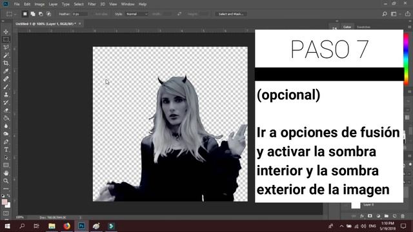Click the Add layer mask icon
The width and height of the screenshot is (413, 232).
pyautogui.click(x=370, y=216)
